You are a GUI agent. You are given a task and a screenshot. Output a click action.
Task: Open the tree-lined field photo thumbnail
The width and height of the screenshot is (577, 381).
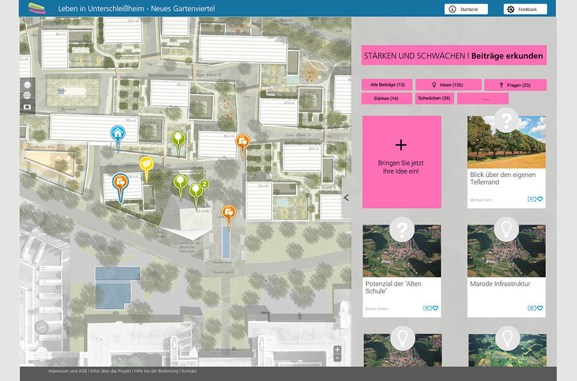pyautogui.click(x=506, y=143)
